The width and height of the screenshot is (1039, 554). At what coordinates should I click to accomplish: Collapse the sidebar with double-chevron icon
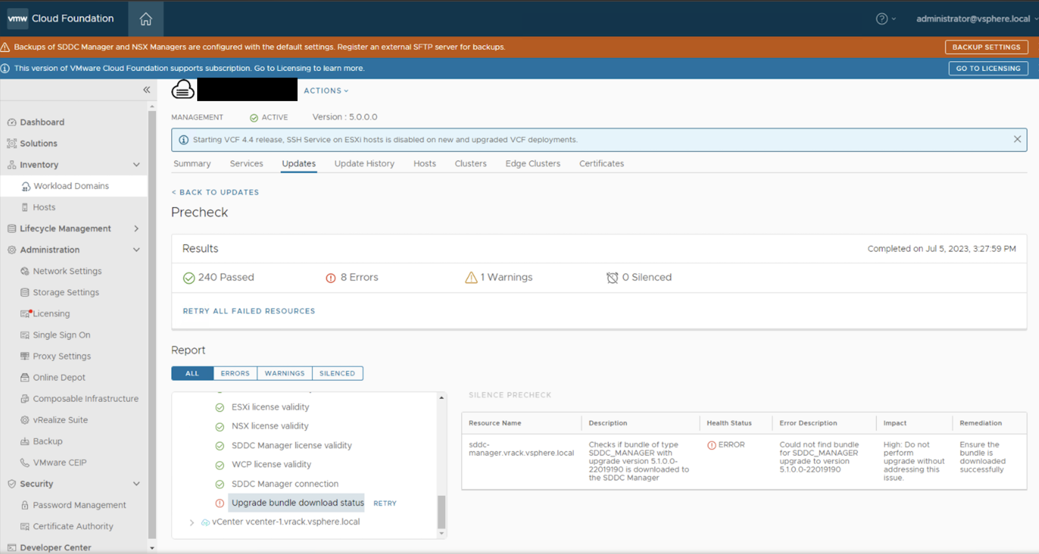click(x=147, y=90)
